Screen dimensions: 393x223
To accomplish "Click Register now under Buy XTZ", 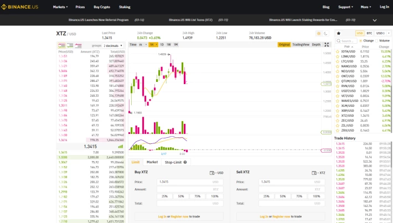I will click(x=179, y=216).
